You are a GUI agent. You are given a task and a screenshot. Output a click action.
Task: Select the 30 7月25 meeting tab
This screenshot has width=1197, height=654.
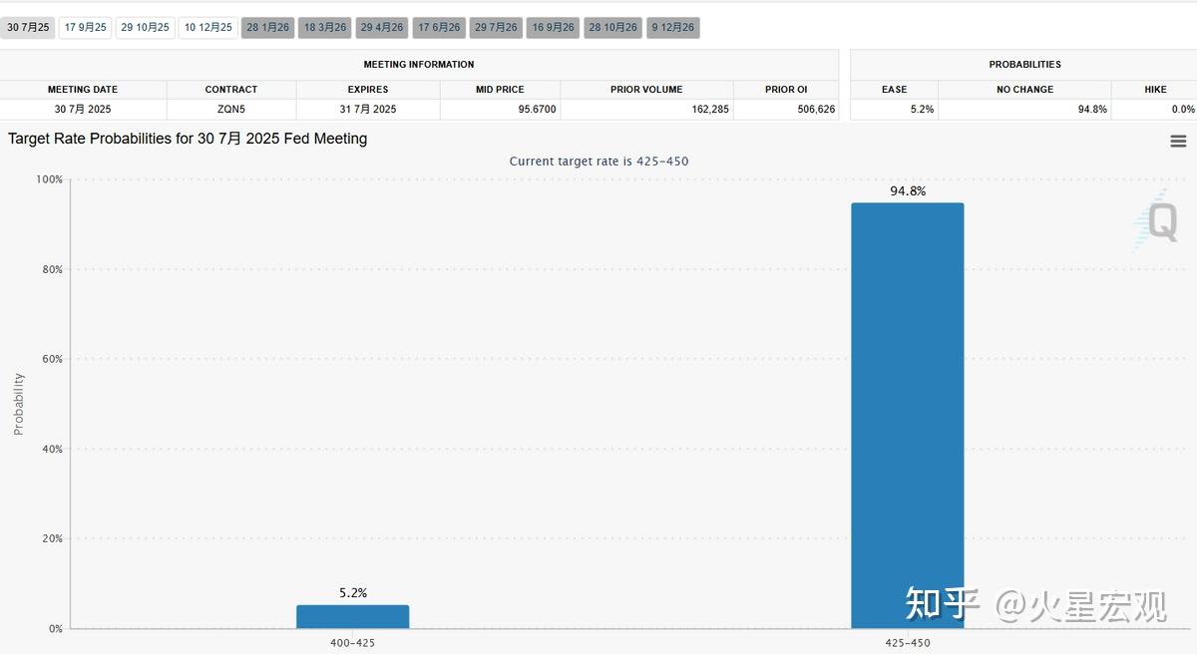coord(28,28)
